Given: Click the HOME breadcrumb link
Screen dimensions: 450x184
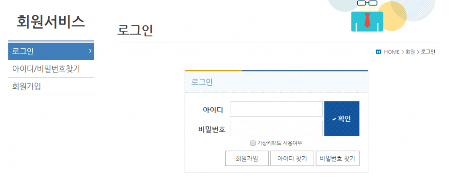Looking at the screenshot, I should pos(392,52).
